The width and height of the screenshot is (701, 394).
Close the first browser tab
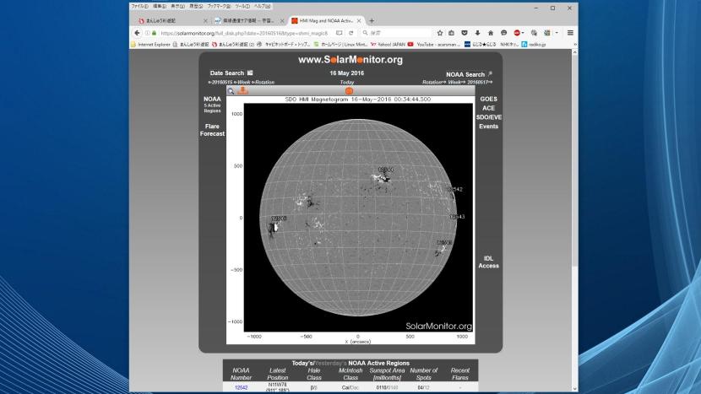pyautogui.click(x=205, y=20)
